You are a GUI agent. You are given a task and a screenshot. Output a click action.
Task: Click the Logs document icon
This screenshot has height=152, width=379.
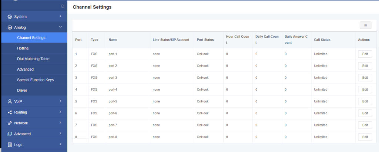click(10, 145)
